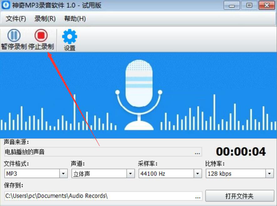Close the 神奇MP3录音软件 window
The width and height of the screenshot is (277, 206).
(x=267, y=5)
